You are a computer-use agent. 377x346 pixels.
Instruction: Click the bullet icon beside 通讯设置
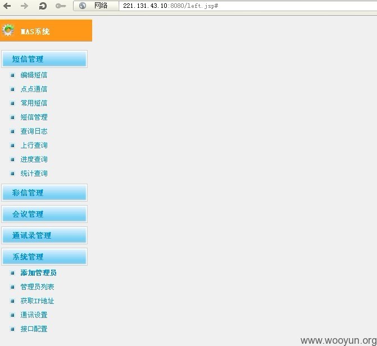point(12,315)
